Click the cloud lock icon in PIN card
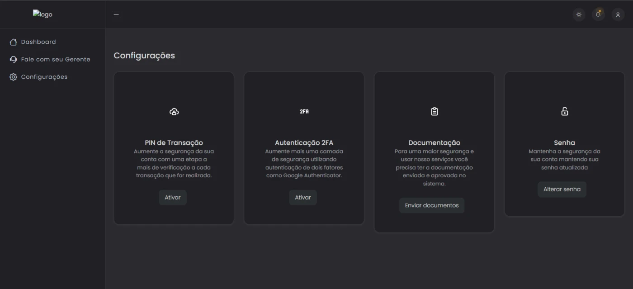 click(174, 112)
